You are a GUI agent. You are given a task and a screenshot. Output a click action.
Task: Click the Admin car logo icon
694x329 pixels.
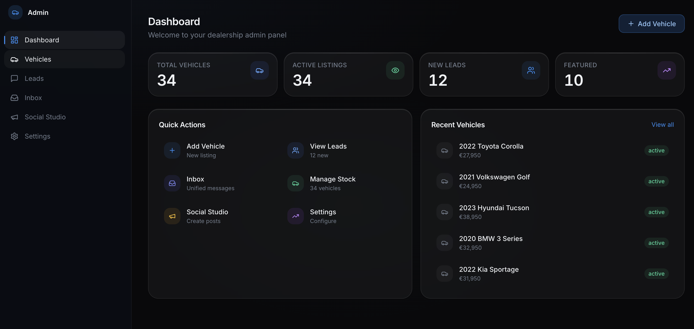15,12
